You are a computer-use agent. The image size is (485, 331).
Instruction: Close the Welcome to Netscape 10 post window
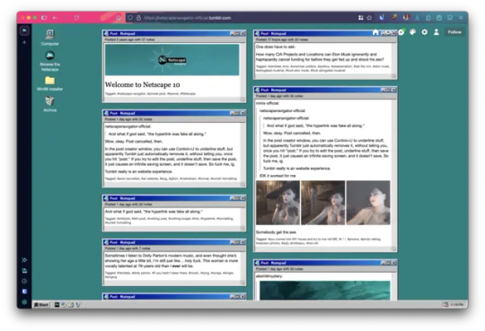click(x=242, y=33)
